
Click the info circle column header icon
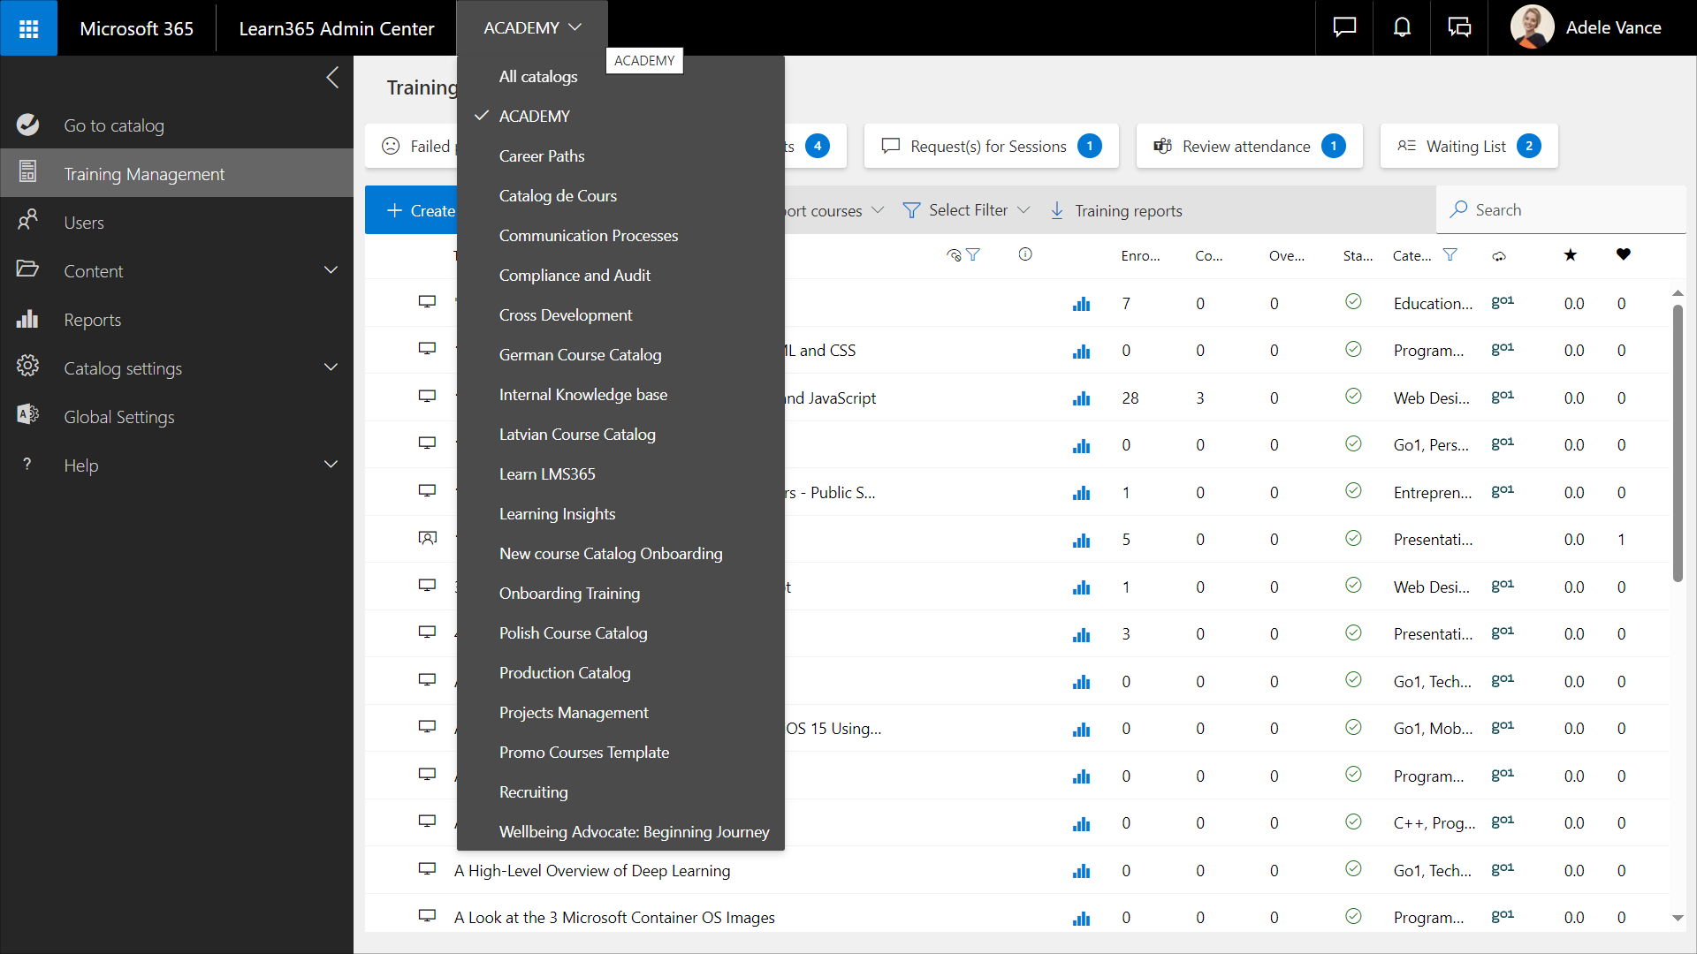pyautogui.click(x=1025, y=255)
